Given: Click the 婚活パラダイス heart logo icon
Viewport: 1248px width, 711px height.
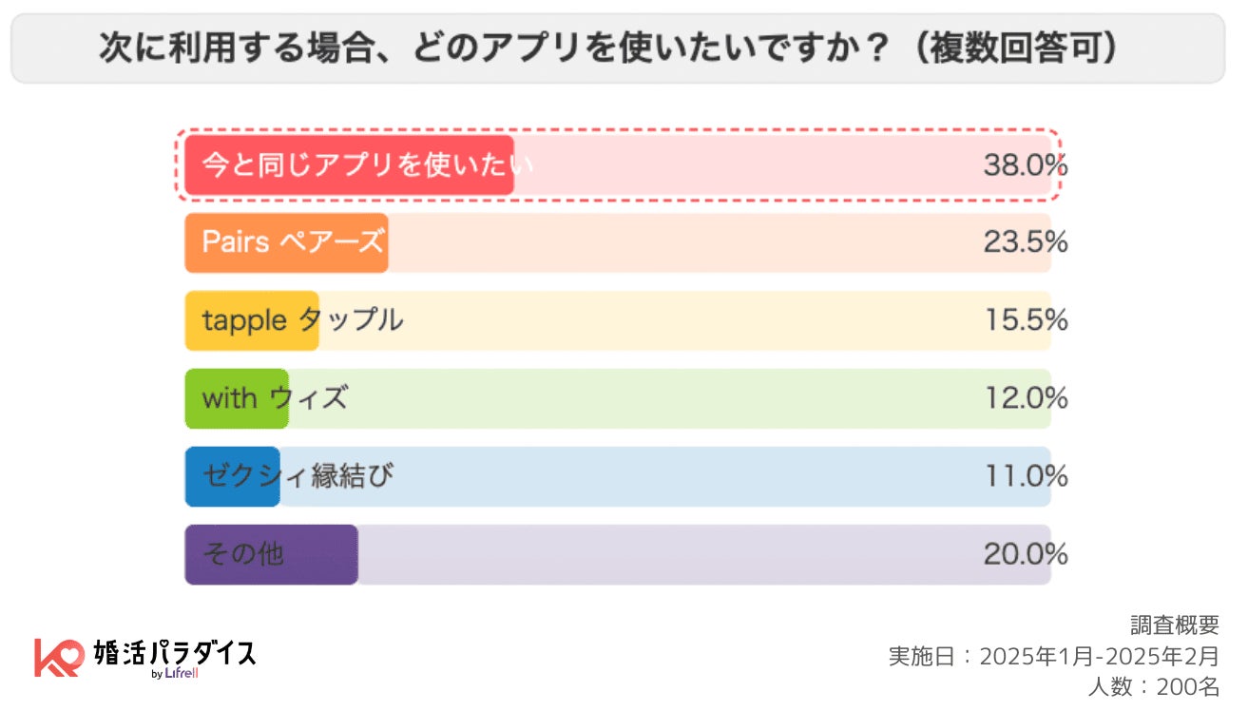Looking at the screenshot, I should pyautogui.click(x=58, y=657).
